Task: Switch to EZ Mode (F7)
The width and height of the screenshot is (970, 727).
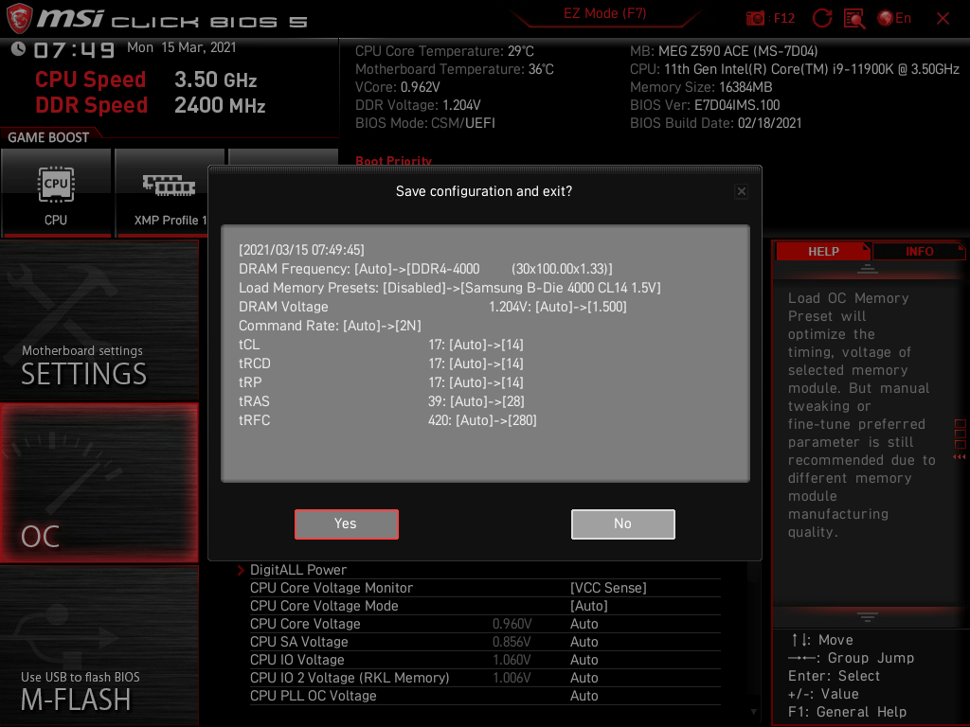Action: click(605, 13)
